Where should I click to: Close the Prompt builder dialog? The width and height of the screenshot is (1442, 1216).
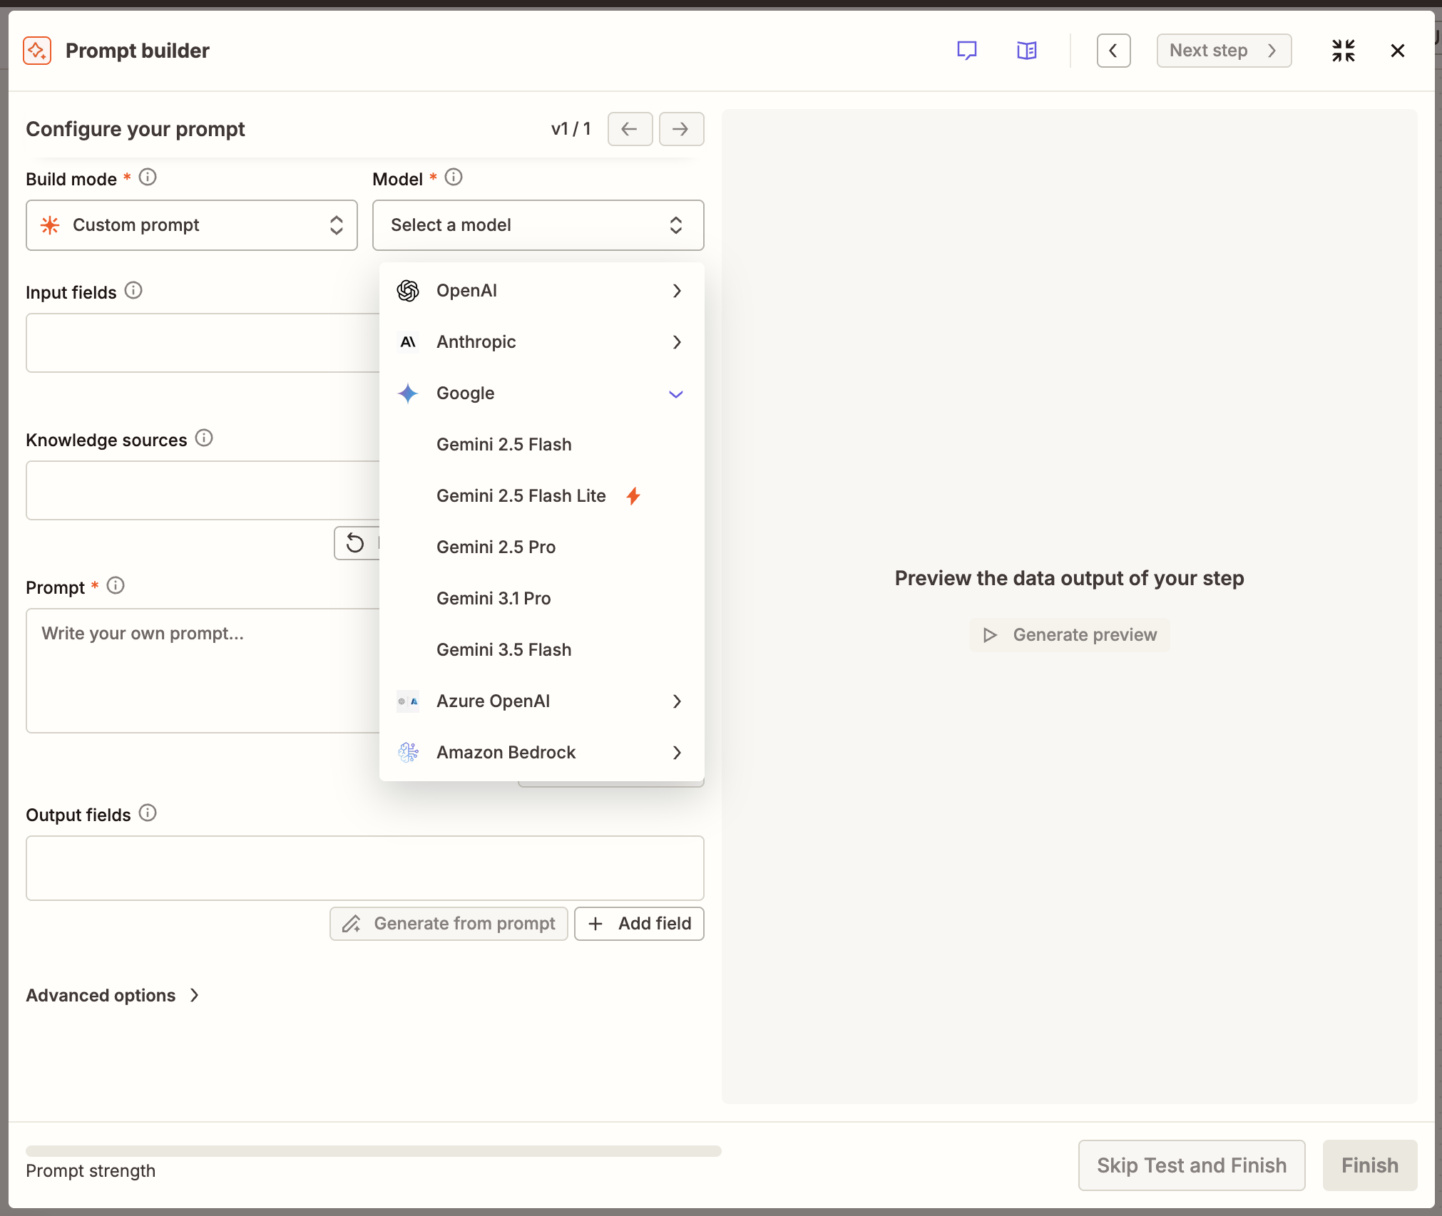[x=1397, y=51]
